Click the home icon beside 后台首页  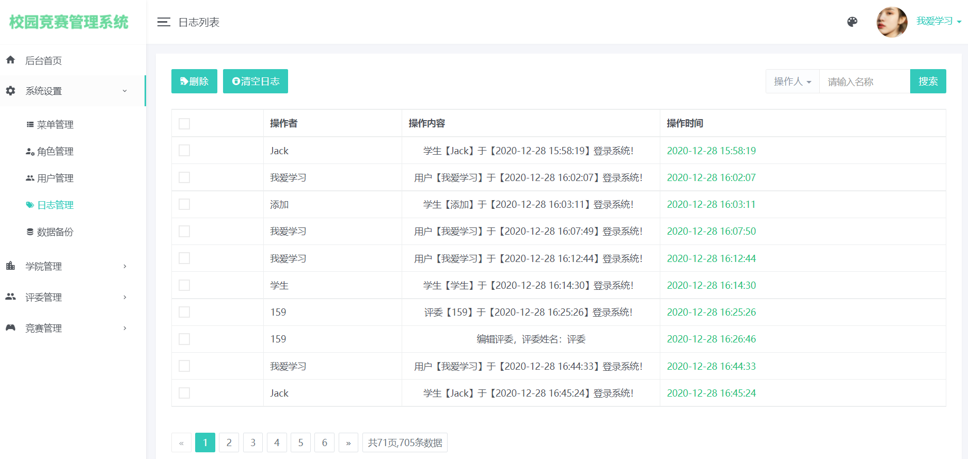pos(10,60)
